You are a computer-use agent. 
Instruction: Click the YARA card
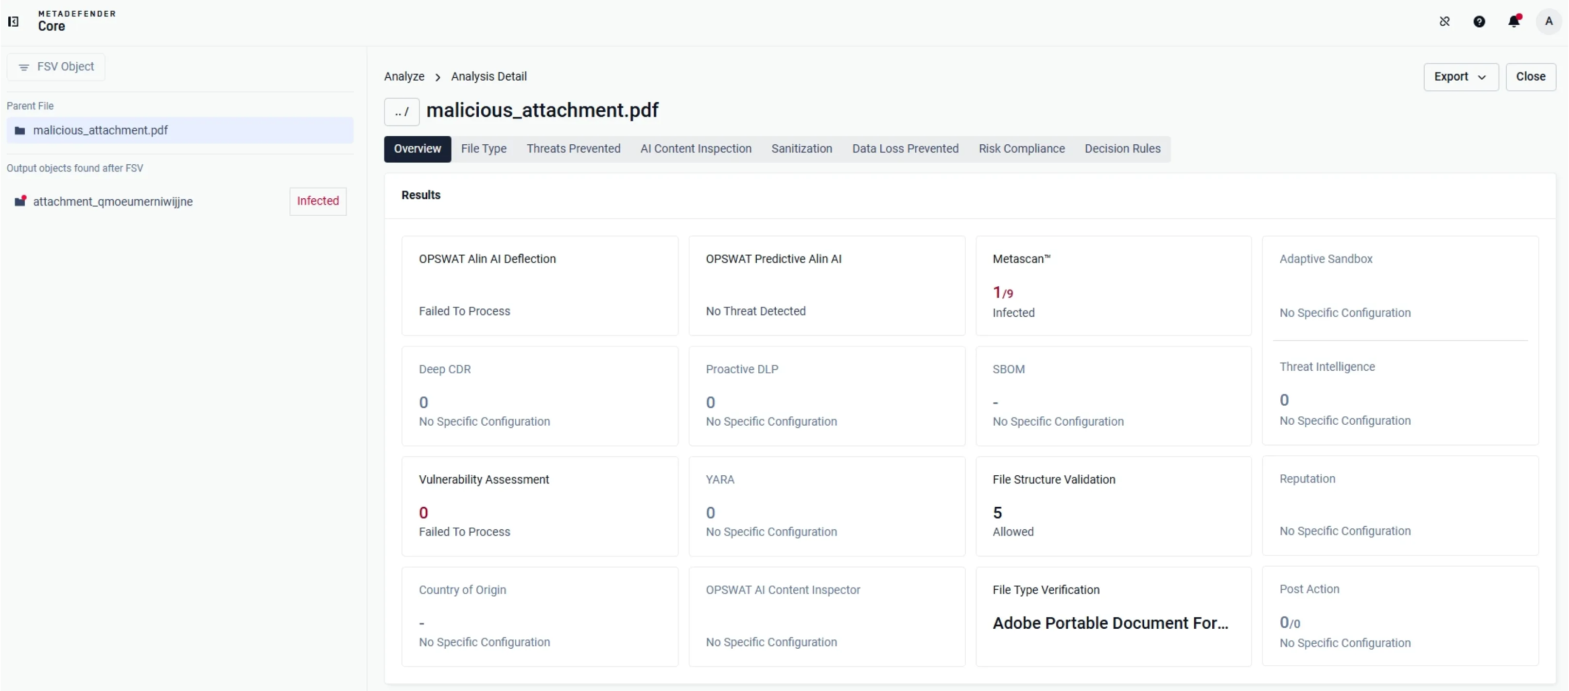tap(826, 506)
